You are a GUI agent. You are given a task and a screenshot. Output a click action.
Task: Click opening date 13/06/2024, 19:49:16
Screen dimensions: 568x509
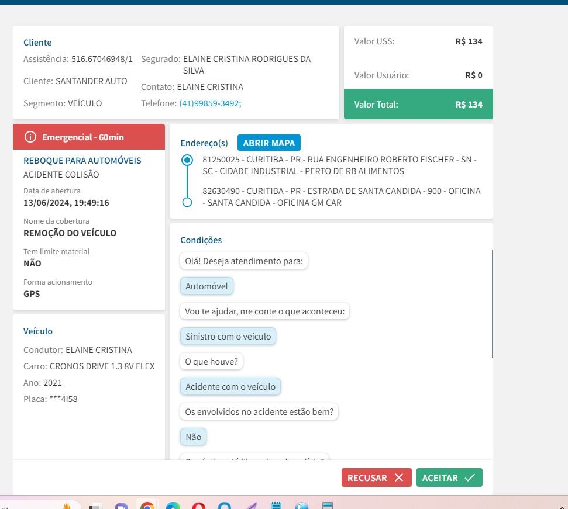click(x=66, y=203)
